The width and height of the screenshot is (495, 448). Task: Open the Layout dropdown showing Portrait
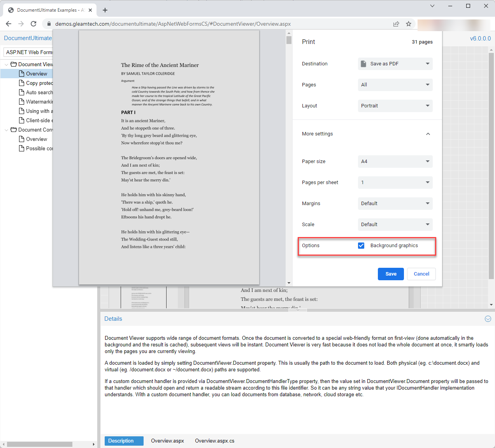(395, 106)
